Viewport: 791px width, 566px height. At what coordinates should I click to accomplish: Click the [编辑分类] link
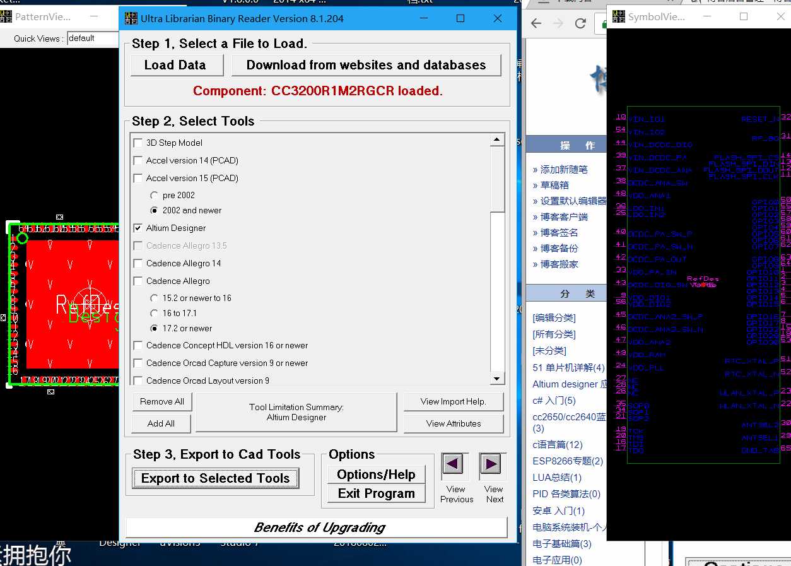click(x=554, y=317)
